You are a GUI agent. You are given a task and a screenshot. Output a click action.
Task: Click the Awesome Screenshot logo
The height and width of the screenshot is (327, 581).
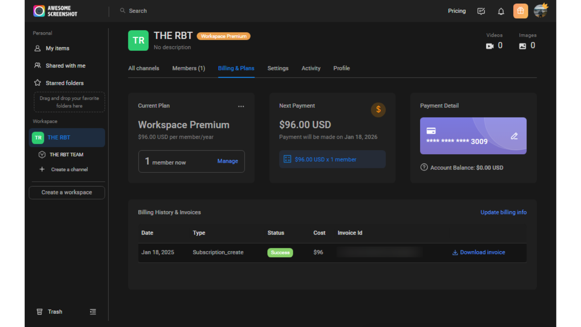[55, 11]
